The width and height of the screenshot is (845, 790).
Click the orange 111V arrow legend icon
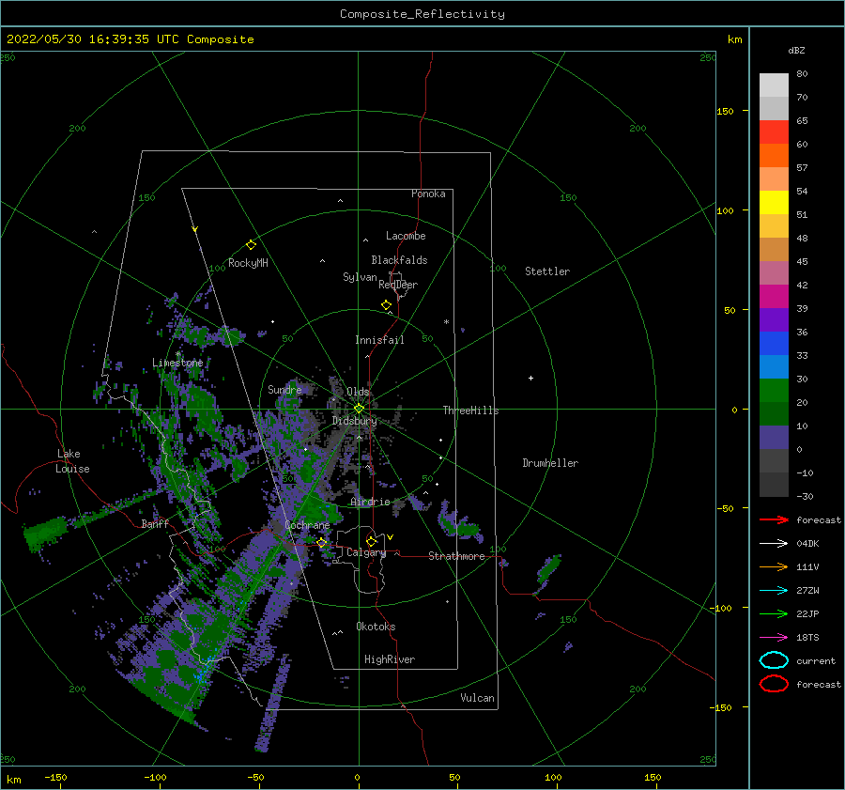click(774, 566)
